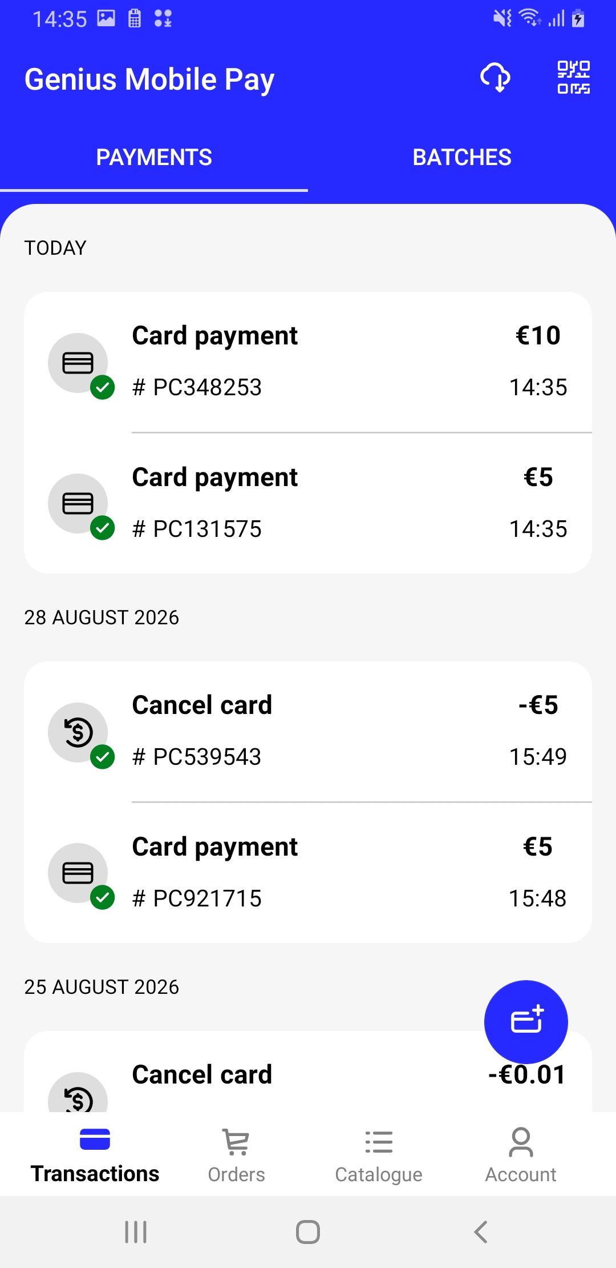Tap the Android back navigation button
The height and width of the screenshot is (1268, 616).
pos(481,1232)
